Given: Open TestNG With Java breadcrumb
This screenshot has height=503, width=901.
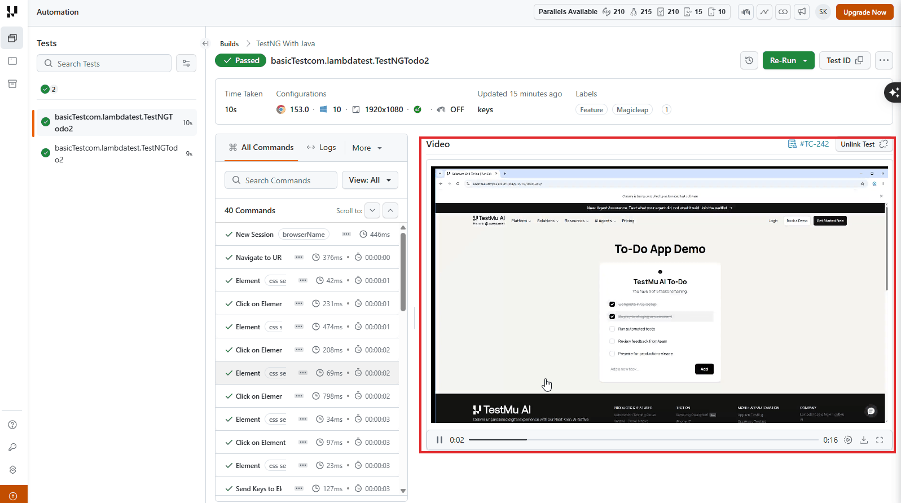Looking at the screenshot, I should pos(285,43).
